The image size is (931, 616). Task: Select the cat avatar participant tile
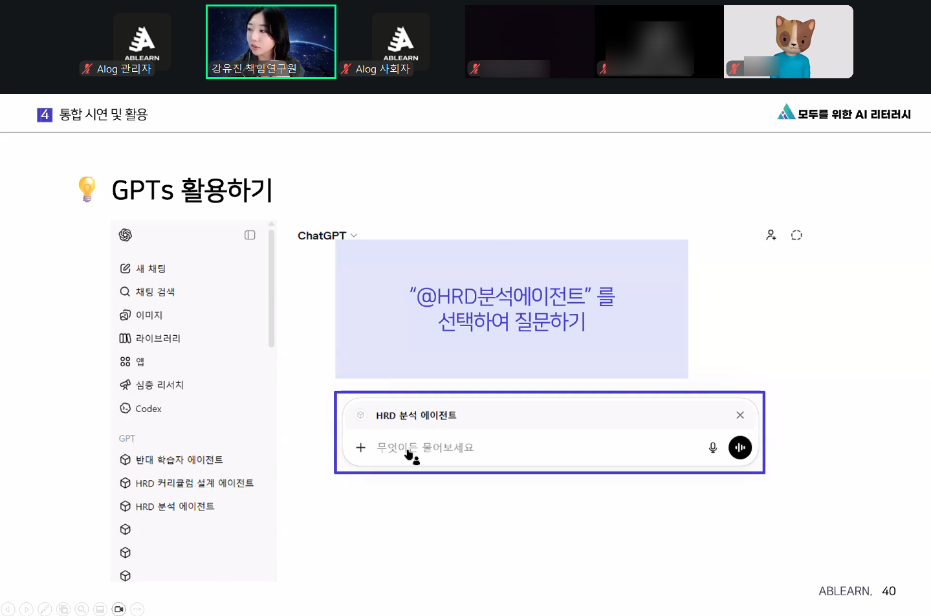point(789,42)
